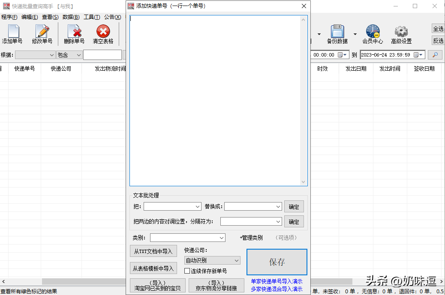Viewport: 445px width, 295px height.
Task: Open the 程序(F) menu
Action: click(x=9, y=17)
